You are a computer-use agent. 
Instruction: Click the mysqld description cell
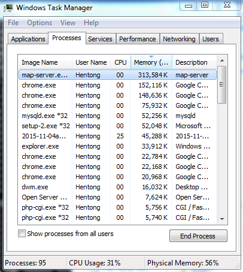[186, 116]
